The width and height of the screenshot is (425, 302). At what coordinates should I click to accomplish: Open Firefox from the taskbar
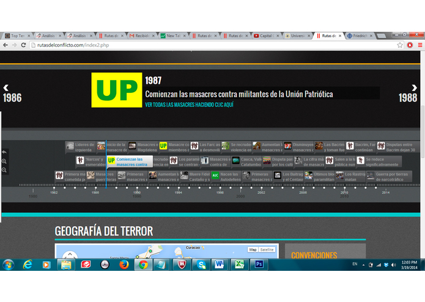point(124,265)
